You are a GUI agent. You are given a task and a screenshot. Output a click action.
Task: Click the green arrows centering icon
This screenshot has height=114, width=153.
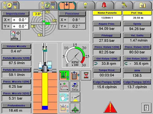75,108
